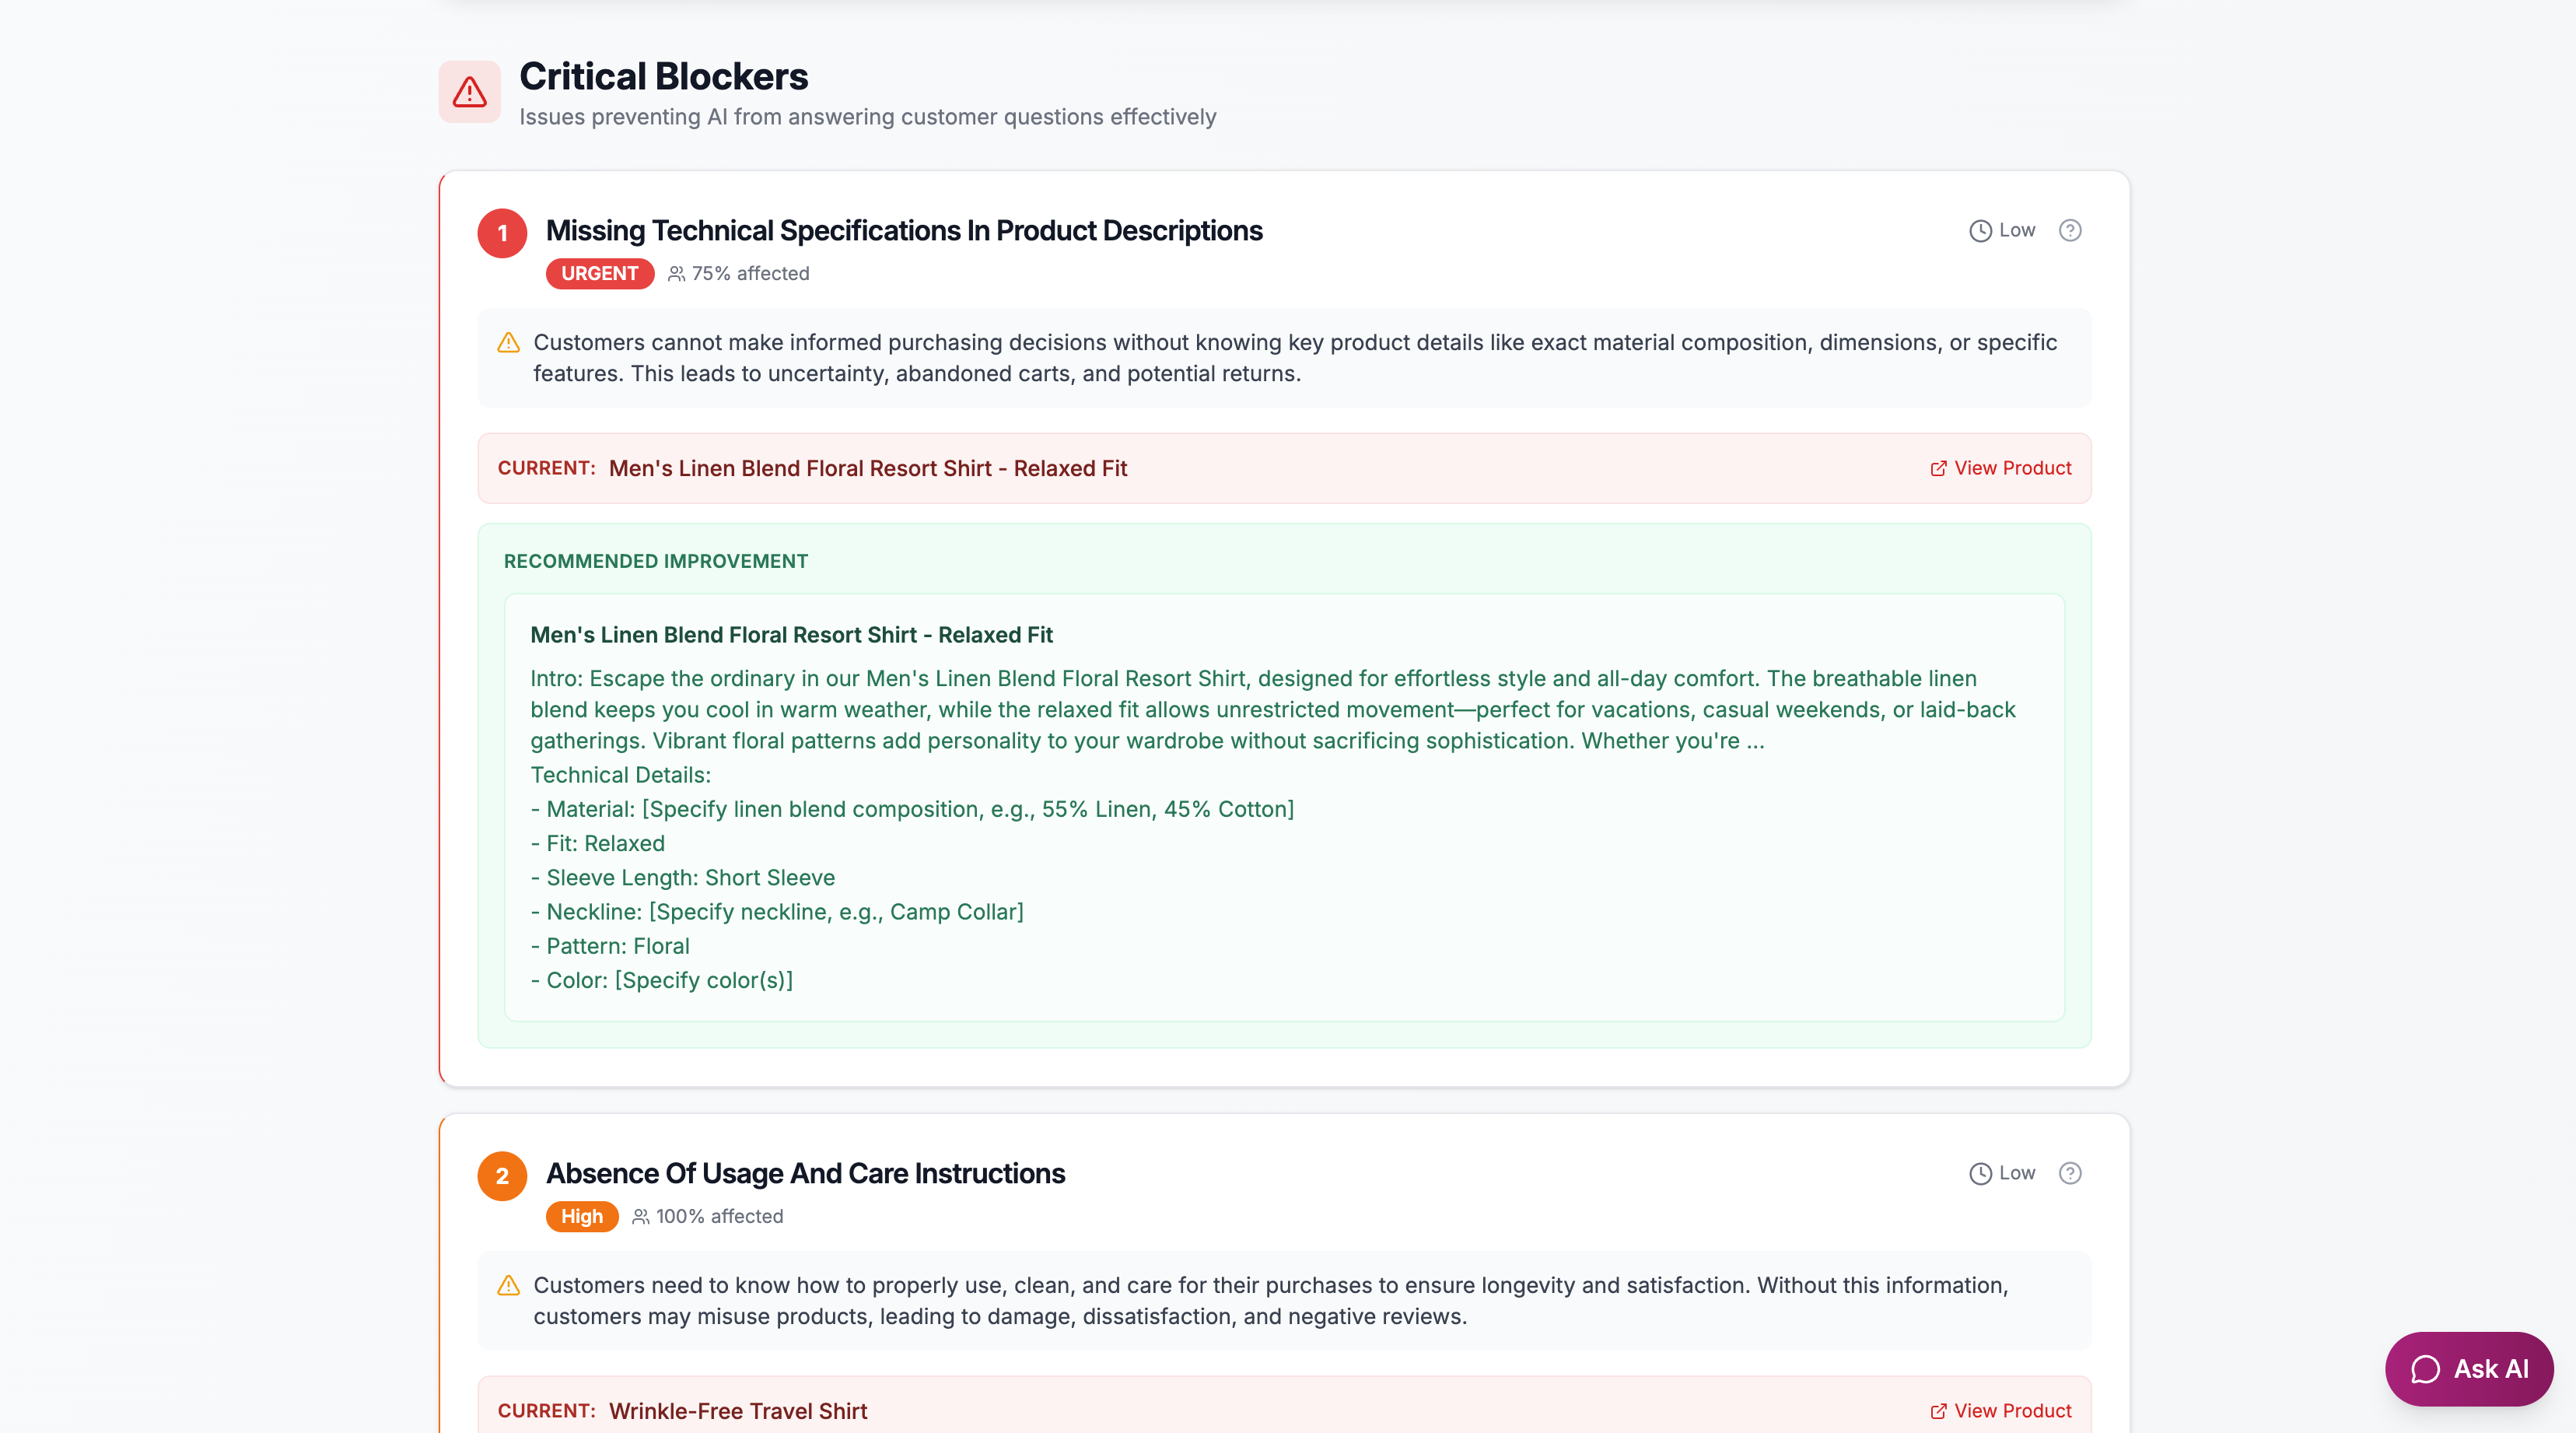Select the numbered badge 2 on second blocker

tap(502, 1176)
